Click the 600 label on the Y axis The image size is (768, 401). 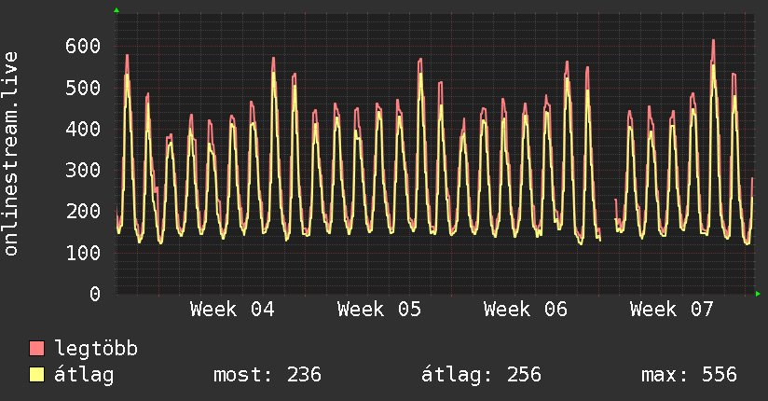coord(82,47)
